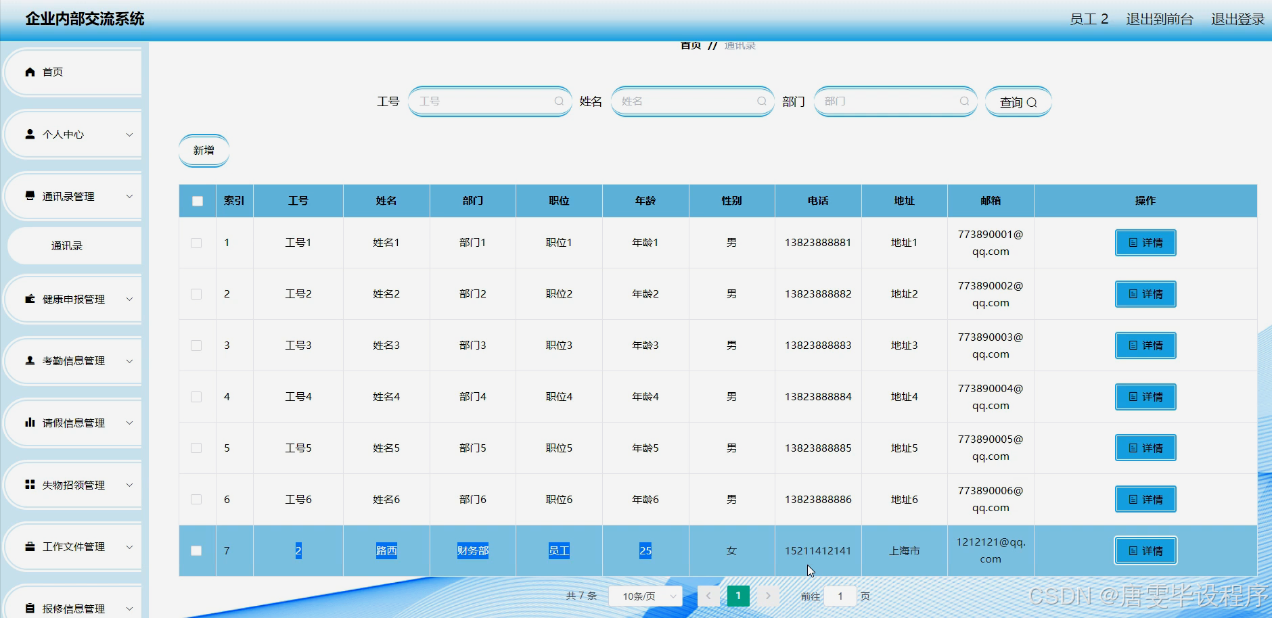
Task: Click the 年龄 column header
Action: pos(645,201)
